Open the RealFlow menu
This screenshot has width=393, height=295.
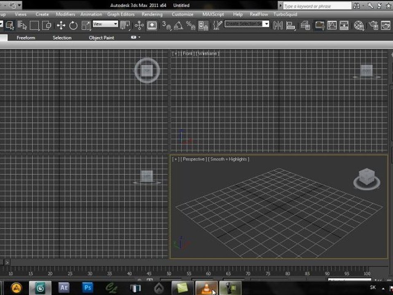(259, 14)
